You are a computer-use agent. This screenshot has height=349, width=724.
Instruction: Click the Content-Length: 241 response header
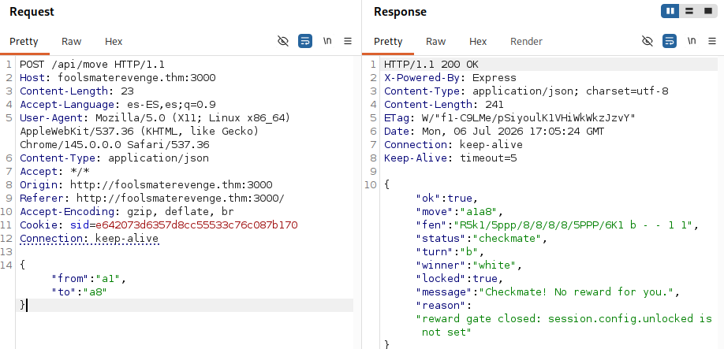pyautogui.click(x=444, y=104)
